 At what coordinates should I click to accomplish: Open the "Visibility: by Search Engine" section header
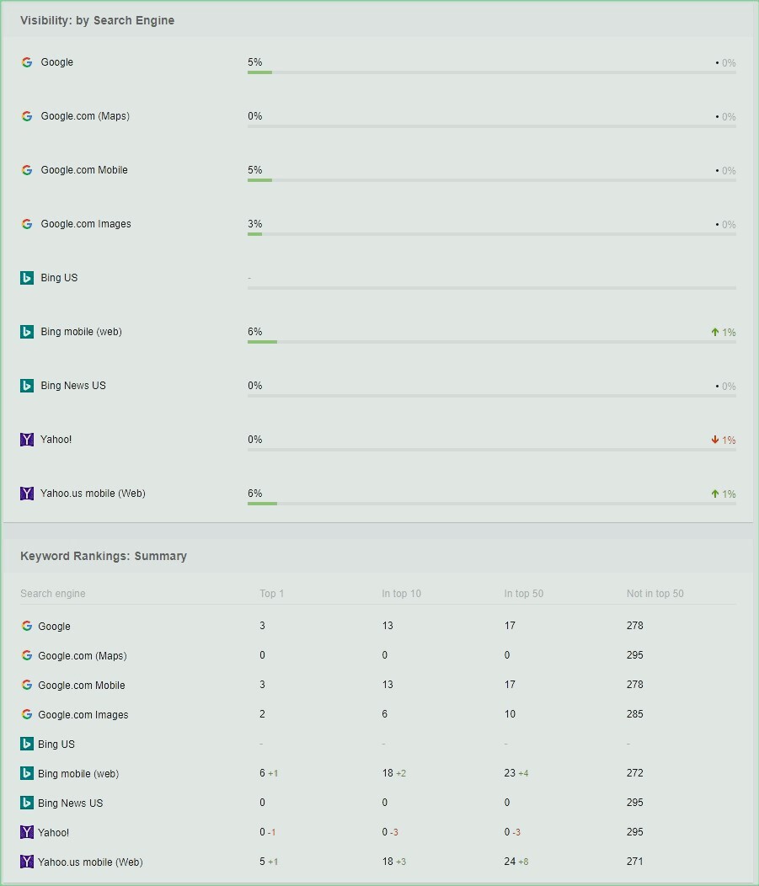97,20
